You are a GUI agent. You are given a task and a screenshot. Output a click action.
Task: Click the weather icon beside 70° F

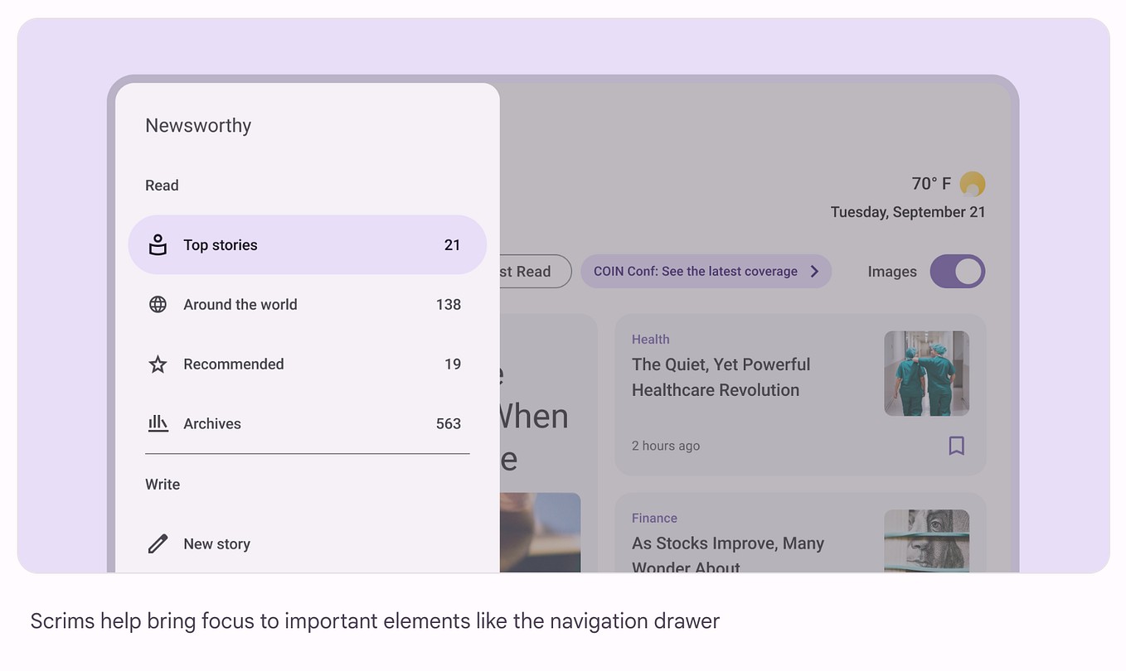tap(972, 183)
